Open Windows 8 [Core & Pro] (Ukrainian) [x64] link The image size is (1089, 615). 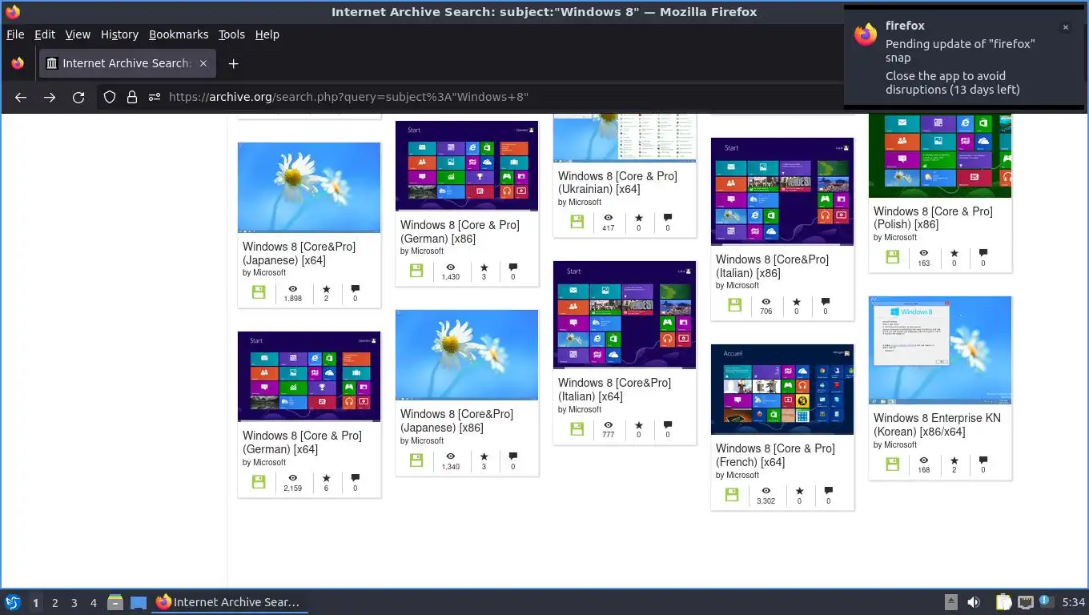point(617,183)
